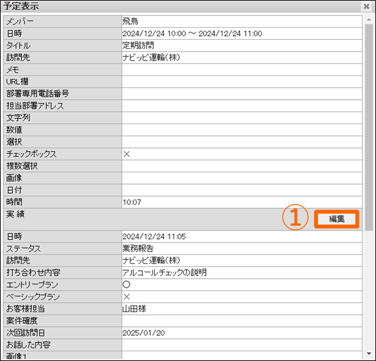This screenshot has height=361, width=376.
Task: Click the schedule 日時 value row
Action: pyautogui.click(x=242, y=33)
